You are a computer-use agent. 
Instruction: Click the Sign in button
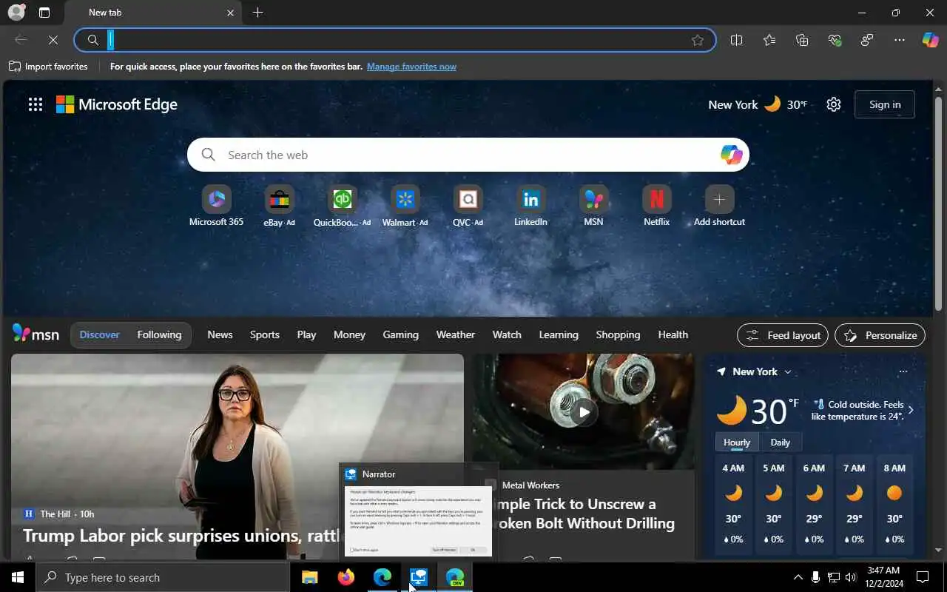tap(884, 104)
